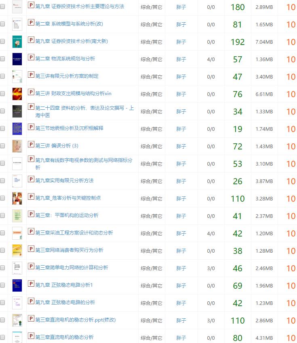Open 第三章直流电机的稳态分析.ppt(修改) document

(75, 320)
